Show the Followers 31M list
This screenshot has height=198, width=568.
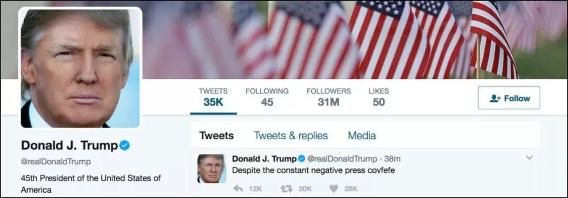(329, 97)
